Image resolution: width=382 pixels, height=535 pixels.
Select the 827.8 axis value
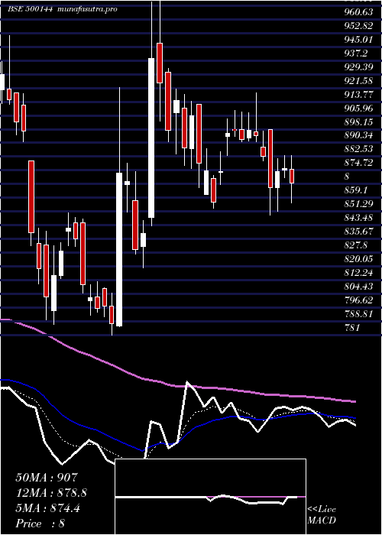[x=356, y=245]
